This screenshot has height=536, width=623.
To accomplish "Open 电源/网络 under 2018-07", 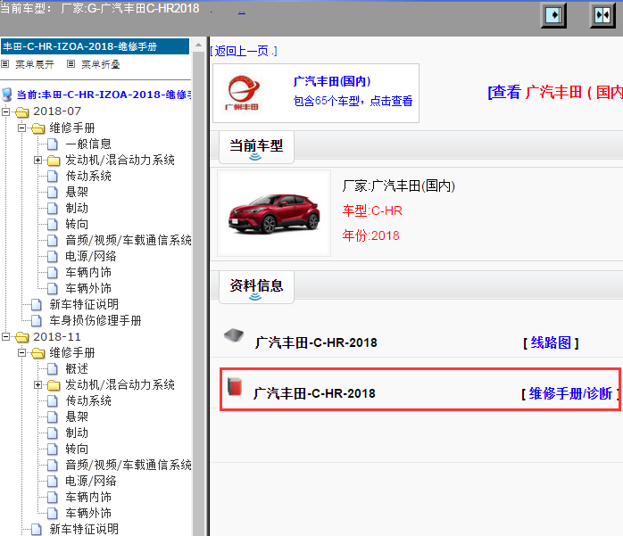I will pyautogui.click(x=90, y=257).
